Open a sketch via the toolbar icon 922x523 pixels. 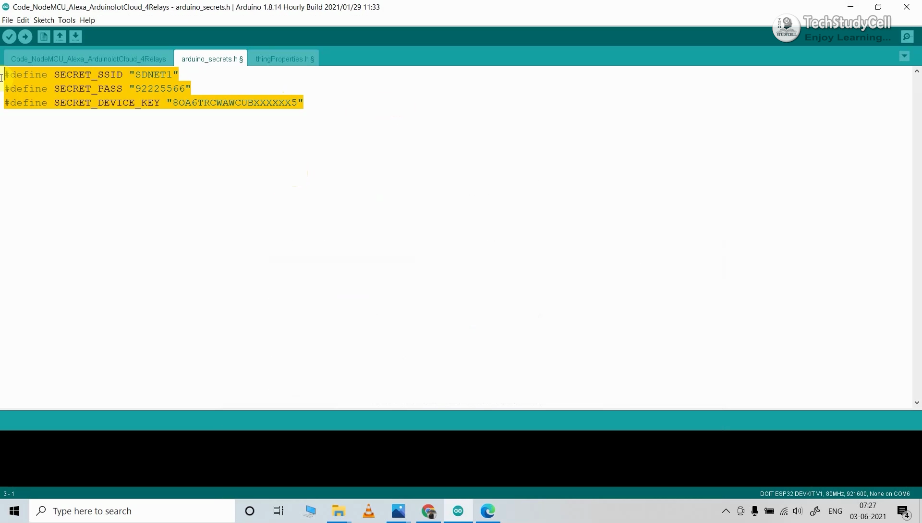[60, 36]
